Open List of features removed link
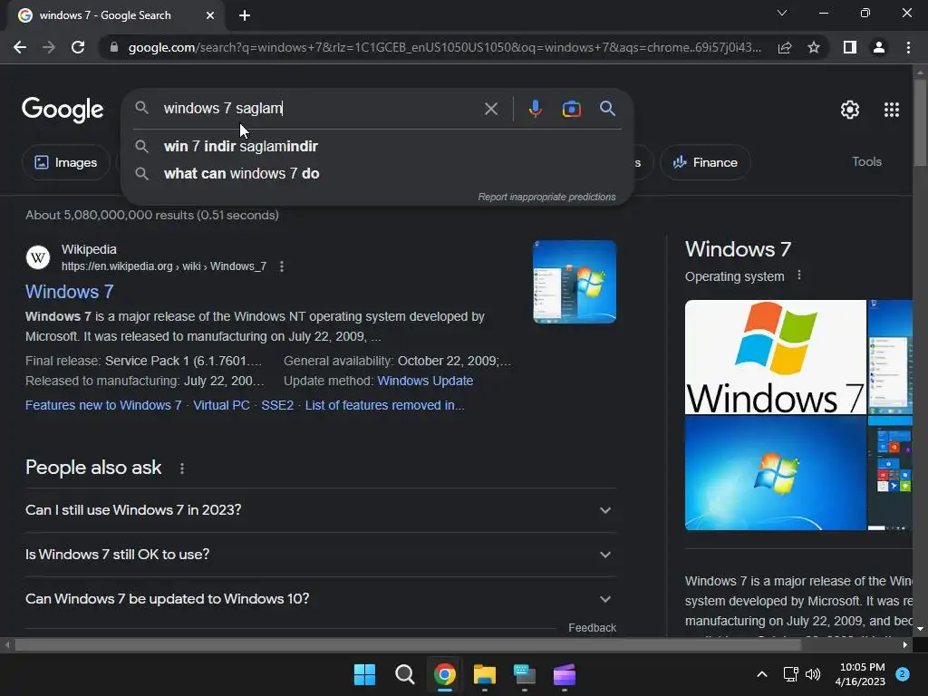Viewport: 928px width, 696px height. pos(384,405)
